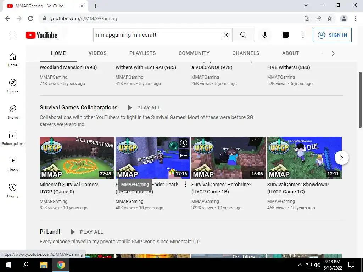Viewport: 363px width, 272px height.
Task: Open Subscriptions in the left sidebar
Action: 13,138
